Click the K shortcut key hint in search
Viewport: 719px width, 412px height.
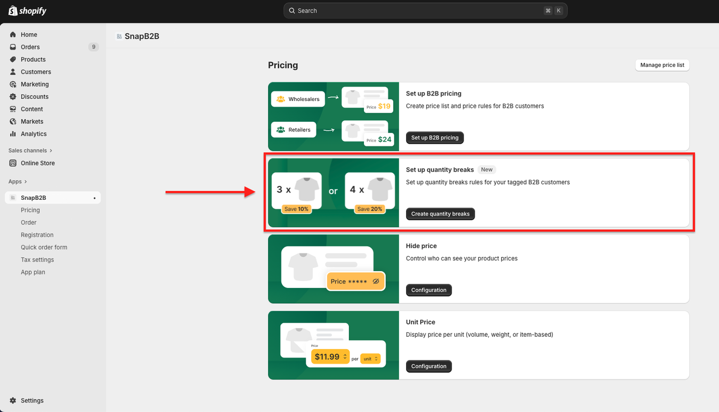click(559, 11)
